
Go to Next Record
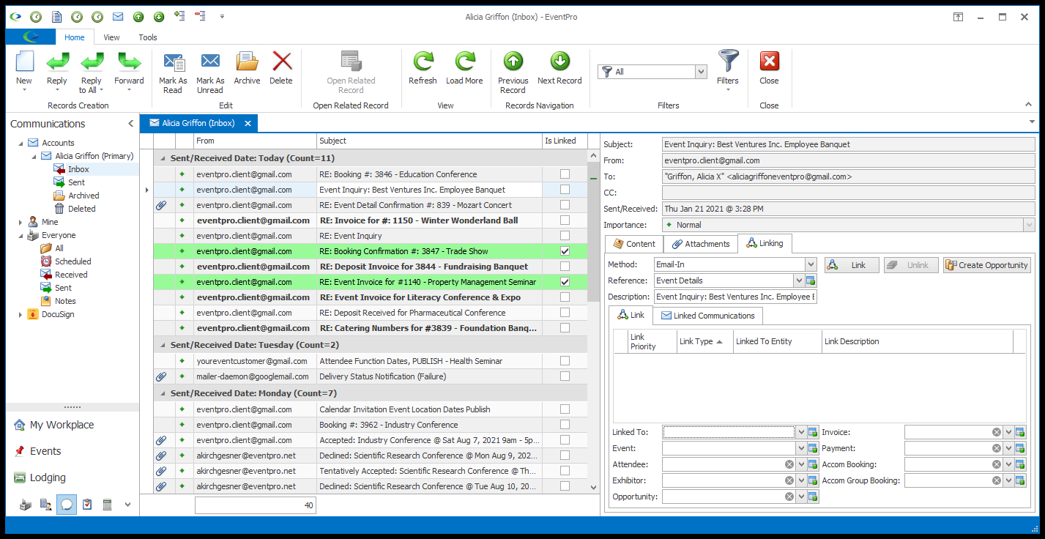point(559,67)
